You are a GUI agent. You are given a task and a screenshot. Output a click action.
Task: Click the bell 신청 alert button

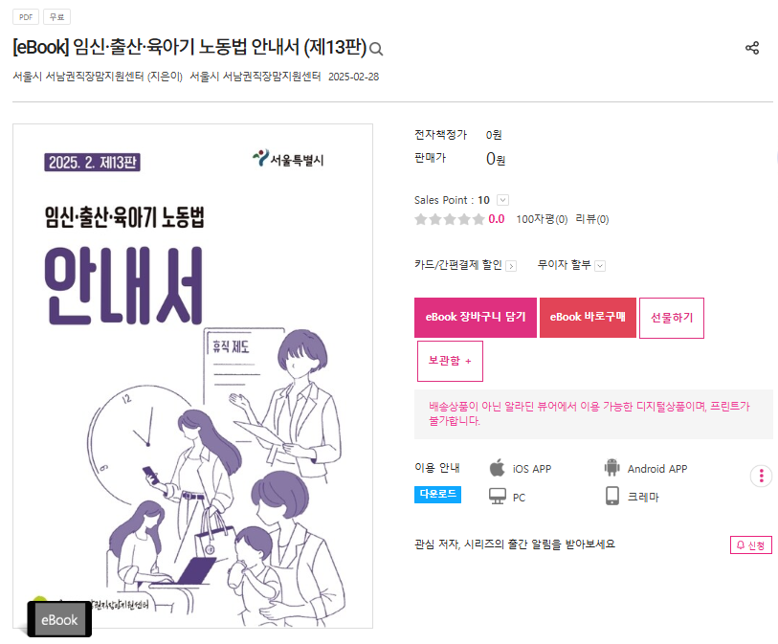(x=750, y=544)
